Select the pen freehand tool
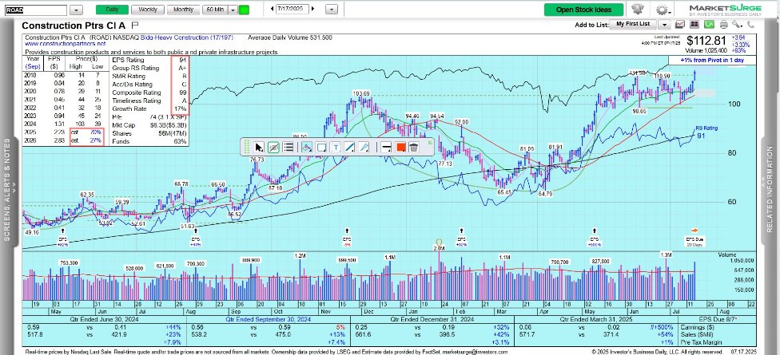The height and width of the screenshot is (355, 780). 364,147
